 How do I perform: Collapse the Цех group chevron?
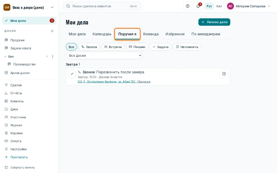click(5, 56)
